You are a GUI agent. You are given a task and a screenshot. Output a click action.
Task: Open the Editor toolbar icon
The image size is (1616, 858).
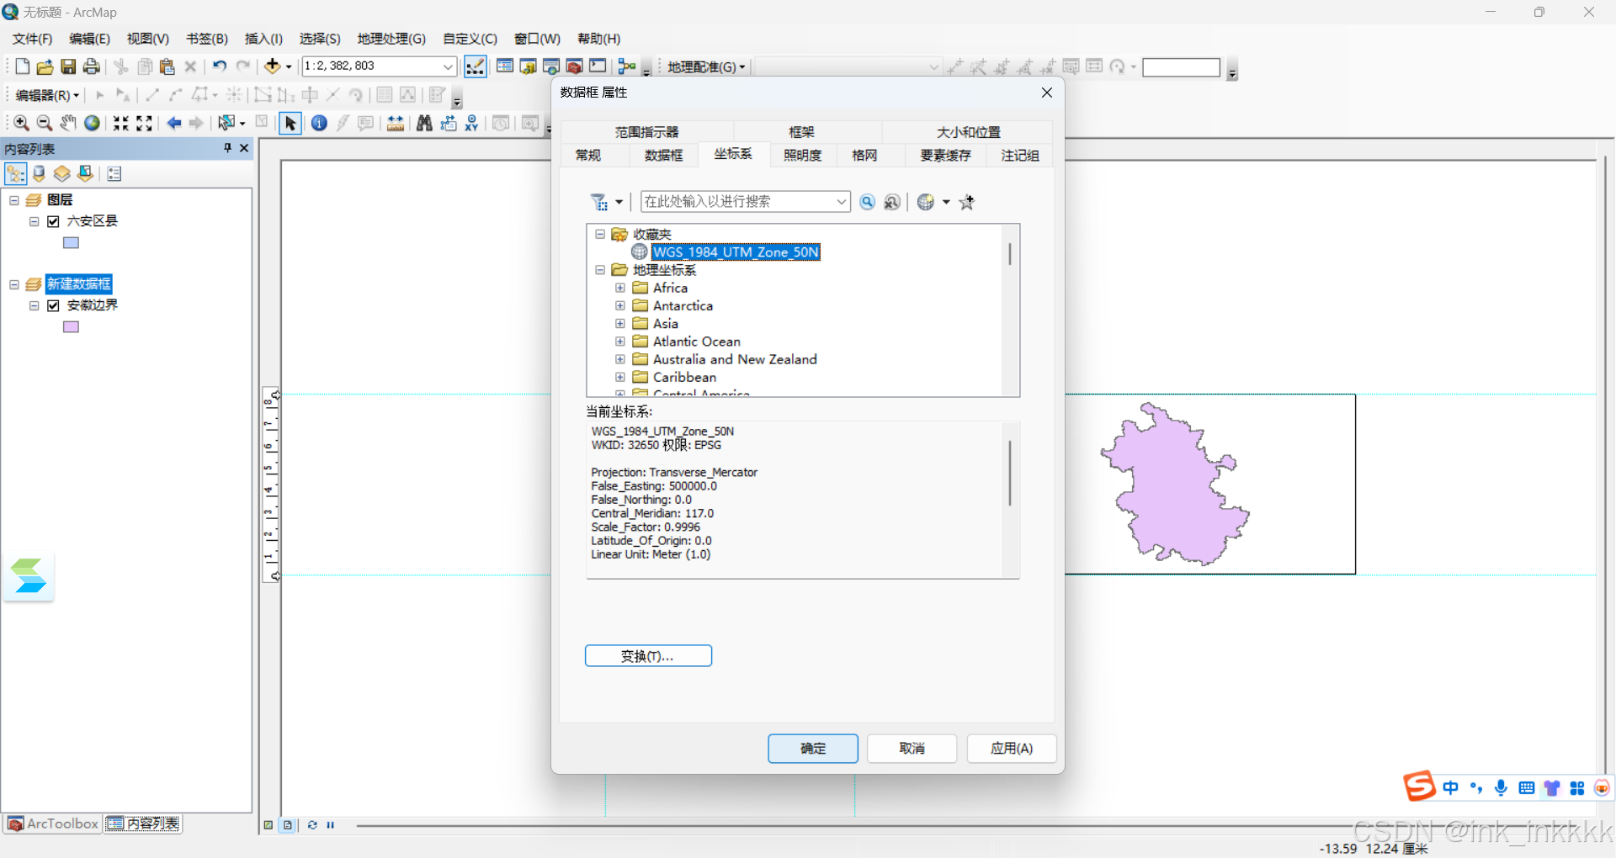[x=476, y=66]
